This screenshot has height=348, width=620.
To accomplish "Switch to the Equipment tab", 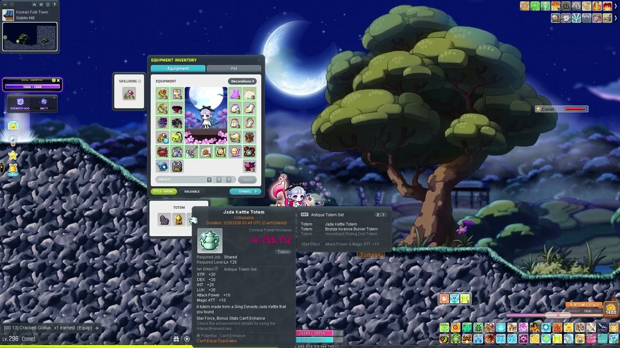I will [x=178, y=69].
